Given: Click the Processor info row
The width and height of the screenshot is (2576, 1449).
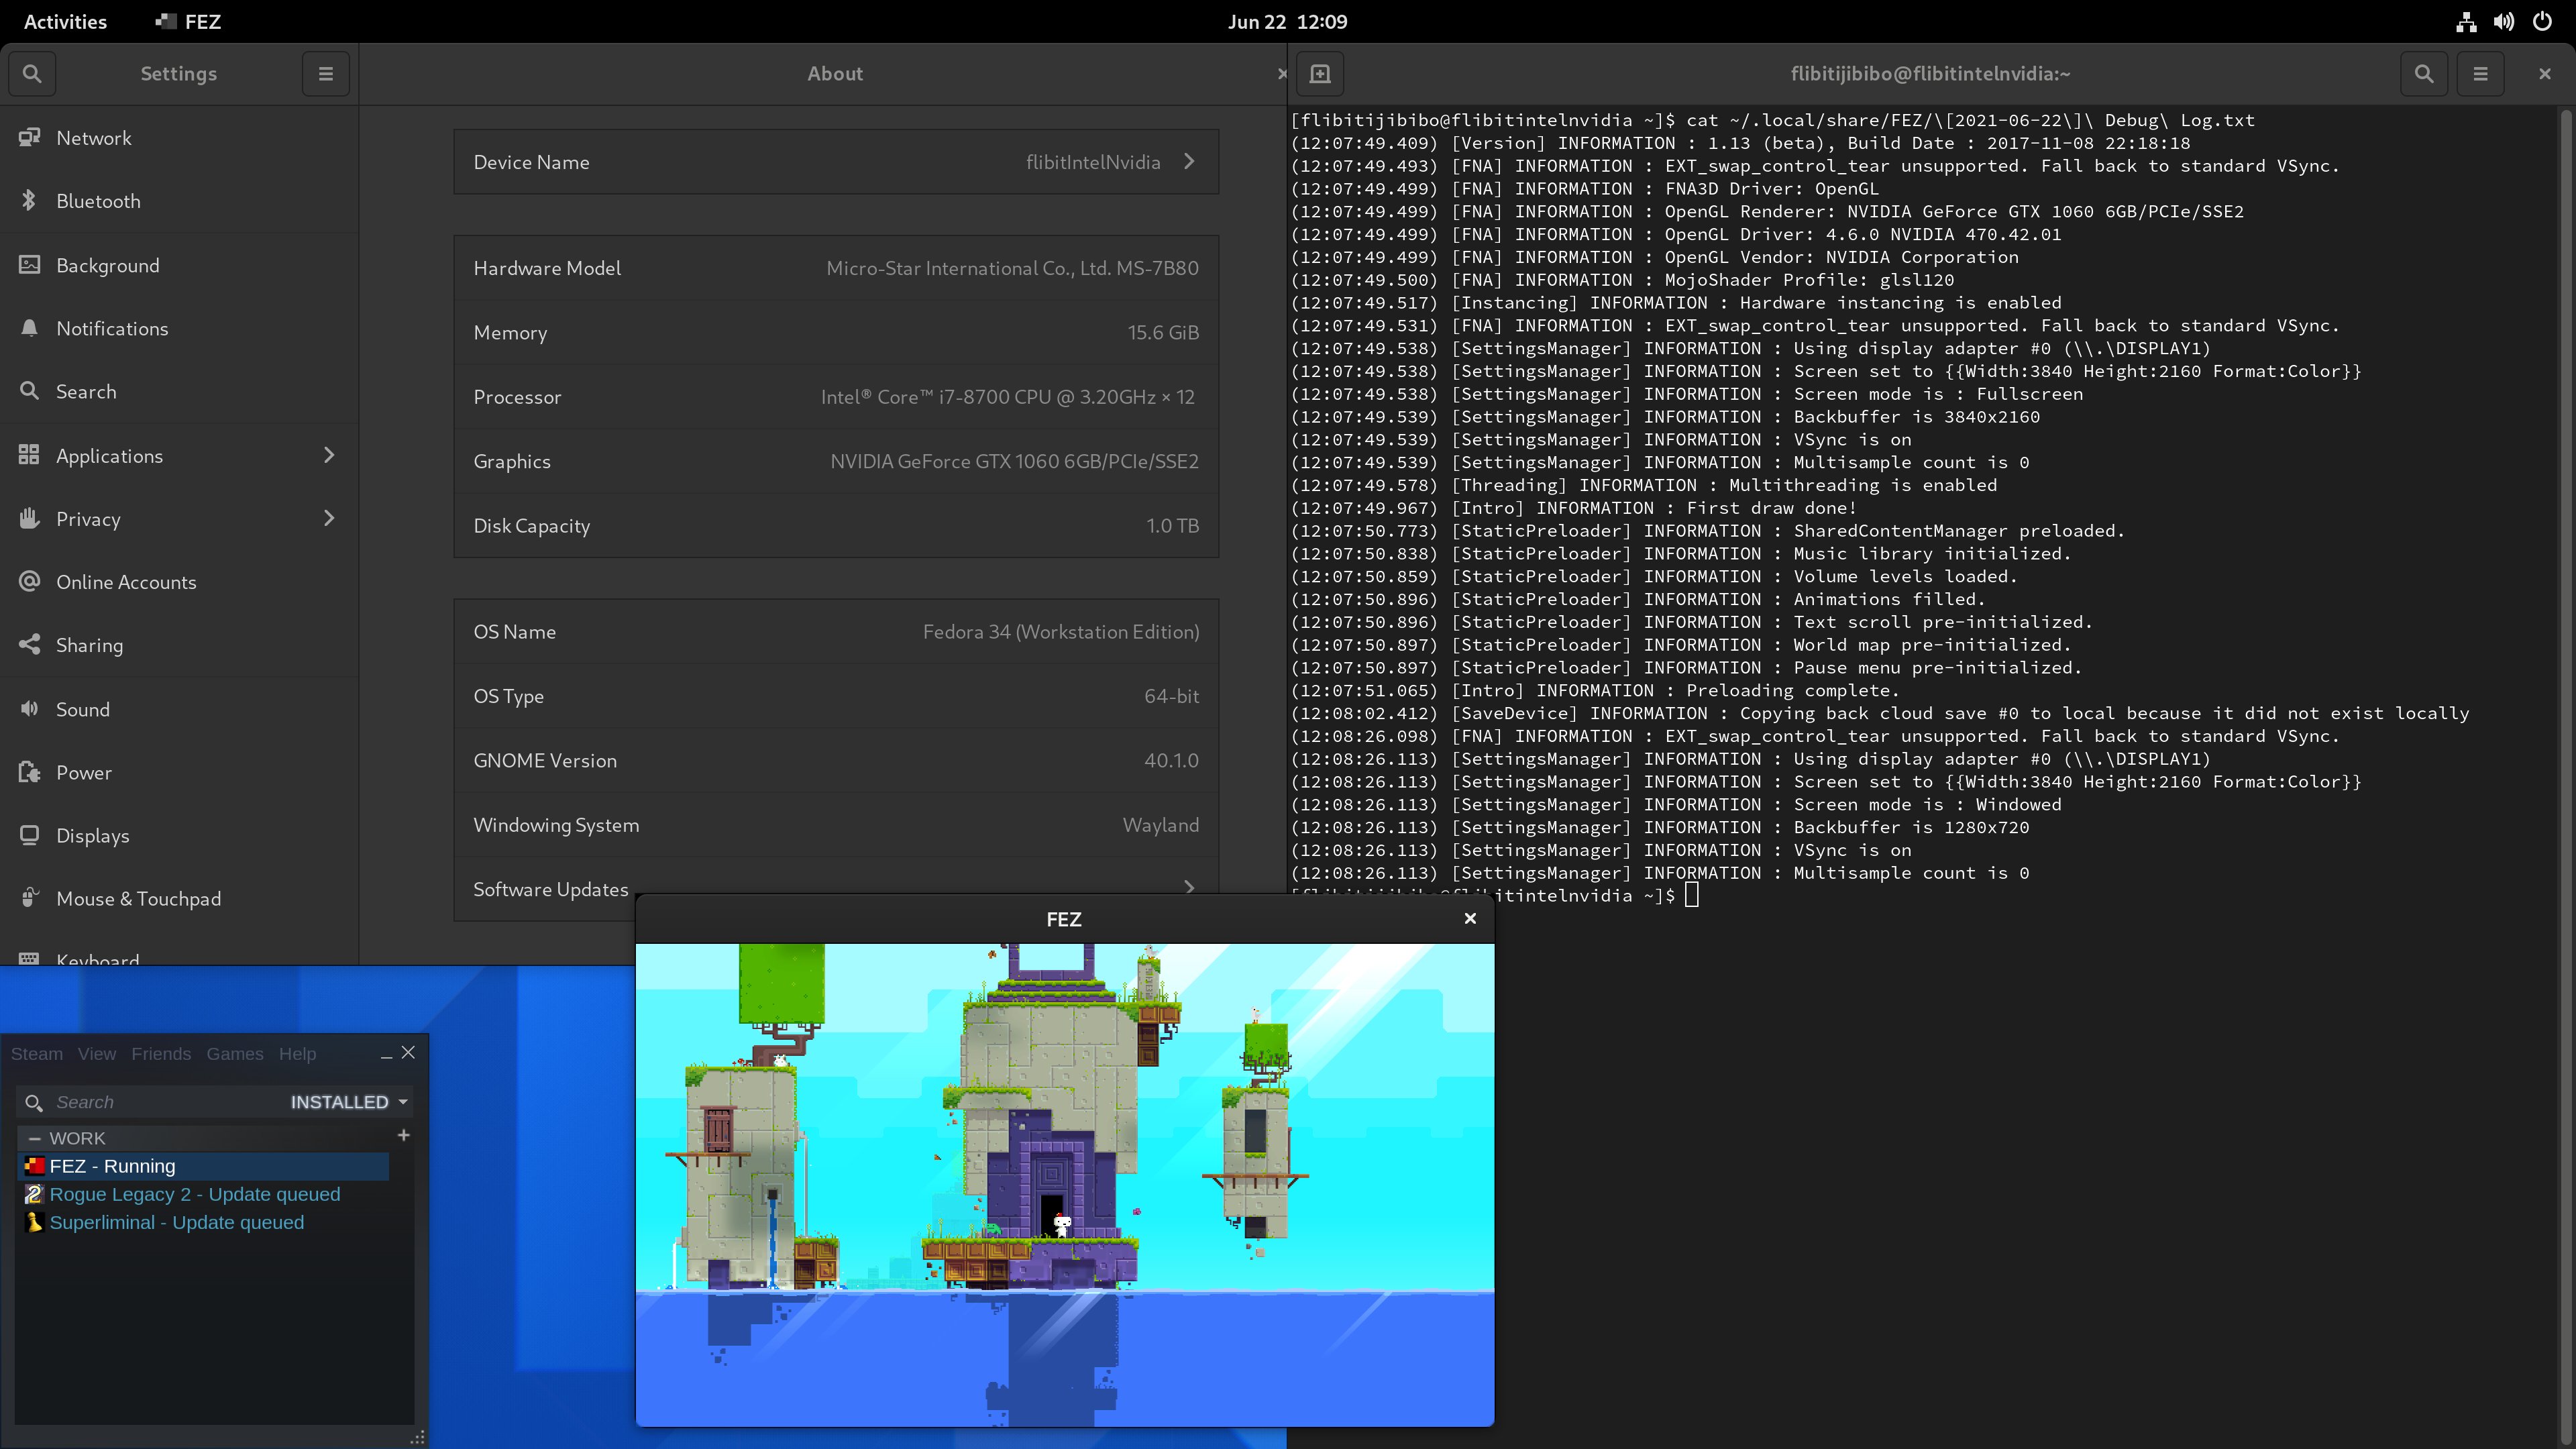Looking at the screenshot, I should pos(836,397).
